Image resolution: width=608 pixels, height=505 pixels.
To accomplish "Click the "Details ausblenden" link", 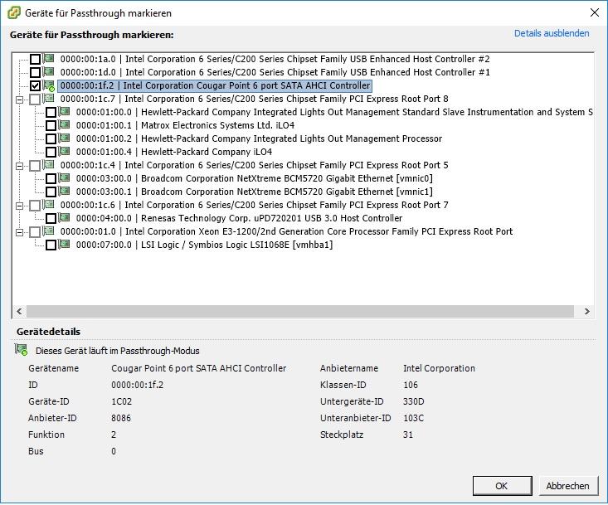I will pos(552,33).
